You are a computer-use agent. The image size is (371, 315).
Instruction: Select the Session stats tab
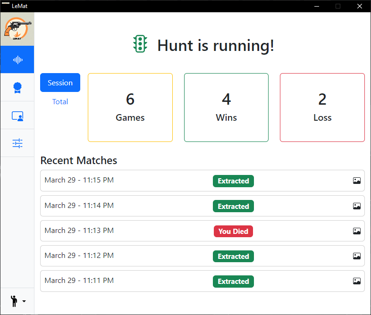click(60, 83)
